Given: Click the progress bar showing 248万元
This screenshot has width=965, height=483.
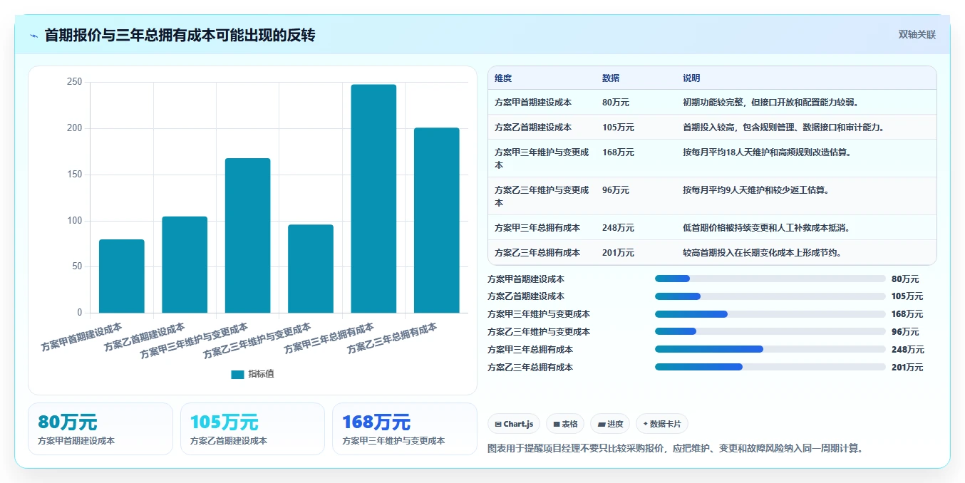Looking at the screenshot, I should pyautogui.click(x=770, y=349).
